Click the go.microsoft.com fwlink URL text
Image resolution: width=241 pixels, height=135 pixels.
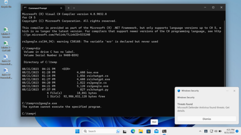click(x=56, y=35)
